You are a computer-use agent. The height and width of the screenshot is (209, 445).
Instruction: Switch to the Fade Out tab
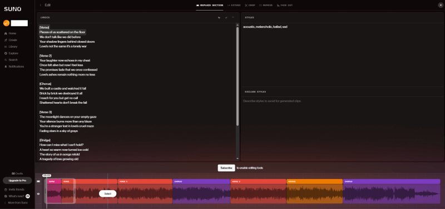[x=285, y=6]
